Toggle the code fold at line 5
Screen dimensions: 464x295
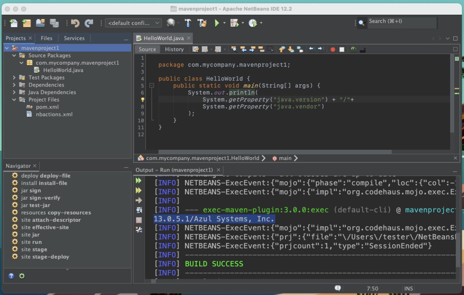(x=152, y=86)
